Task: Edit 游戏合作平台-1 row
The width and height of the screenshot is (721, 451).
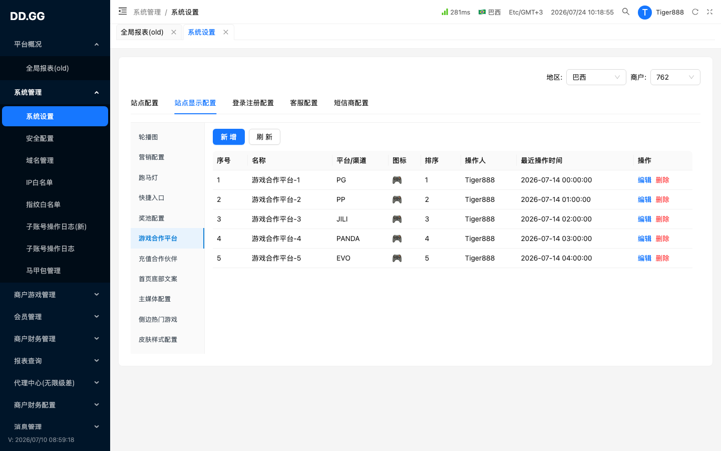Action: [x=644, y=180]
